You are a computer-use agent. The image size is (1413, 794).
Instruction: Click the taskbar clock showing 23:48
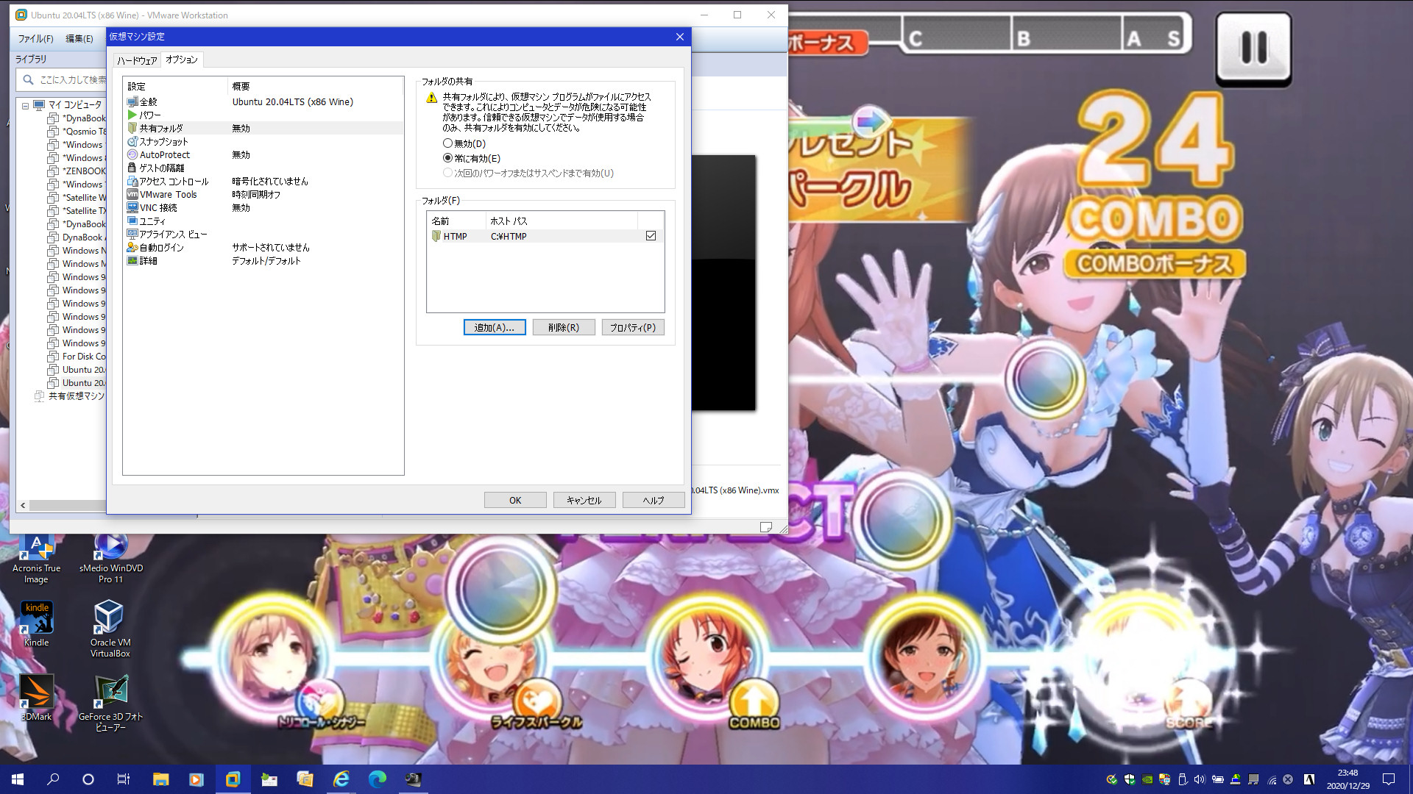click(x=1348, y=779)
